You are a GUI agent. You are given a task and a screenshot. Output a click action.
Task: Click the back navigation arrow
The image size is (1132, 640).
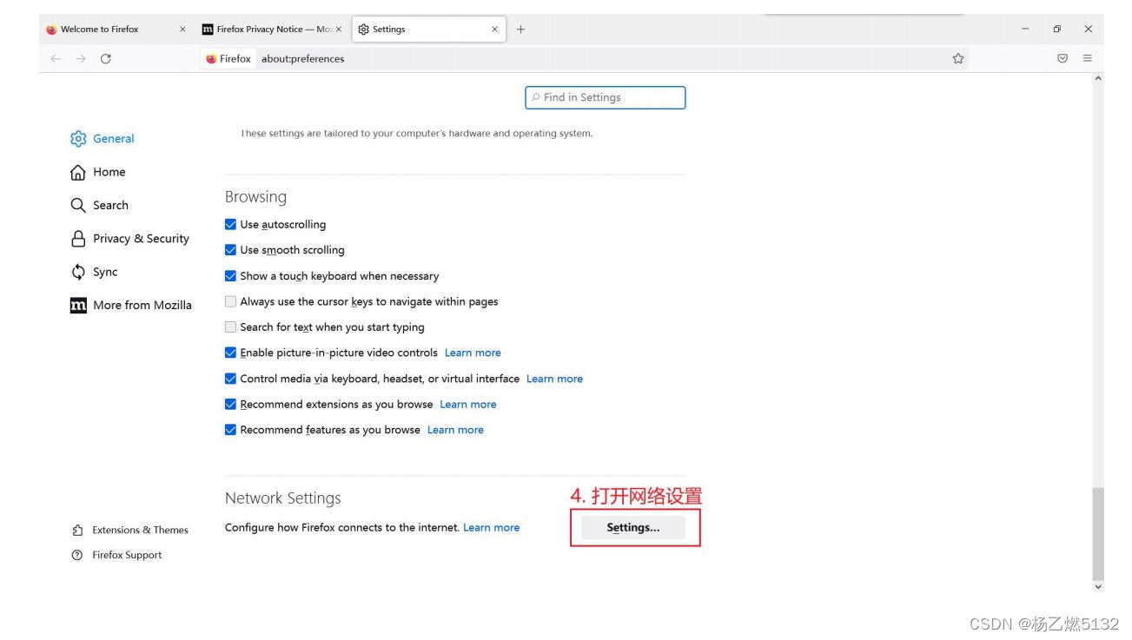[56, 59]
